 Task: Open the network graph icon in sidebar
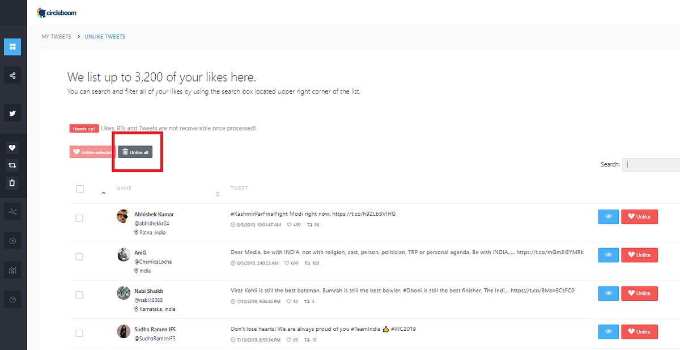(x=12, y=212)
